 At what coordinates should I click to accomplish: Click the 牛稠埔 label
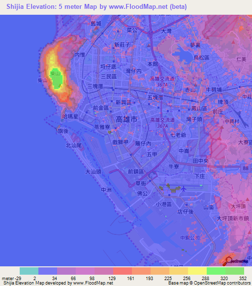(x=214, y=89)
